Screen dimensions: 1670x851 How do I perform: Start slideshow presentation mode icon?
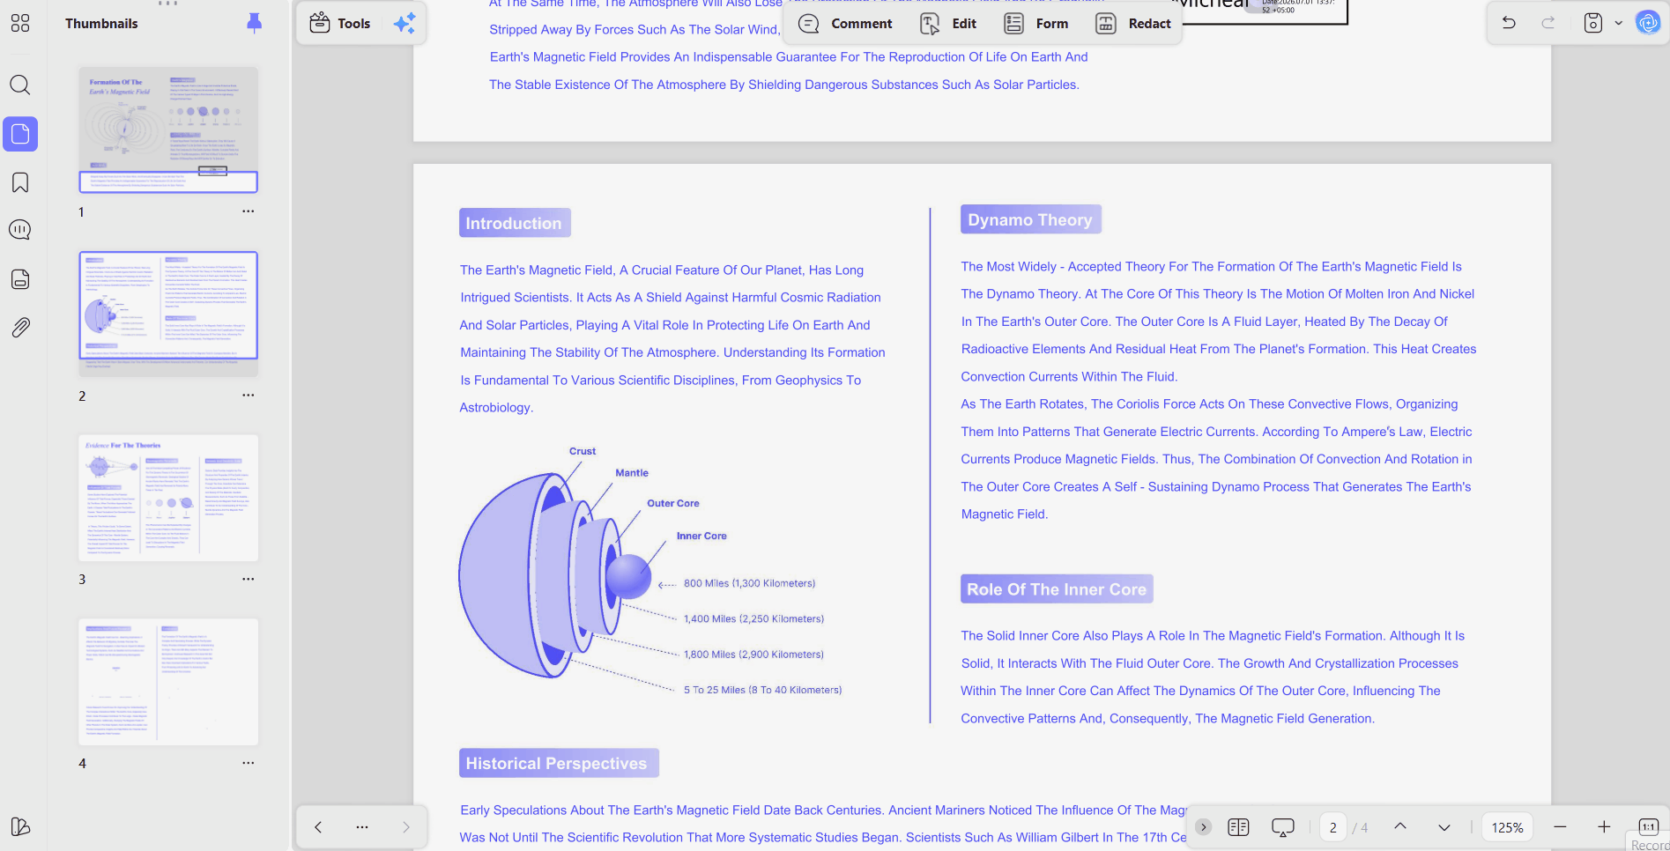[1283, 827]
